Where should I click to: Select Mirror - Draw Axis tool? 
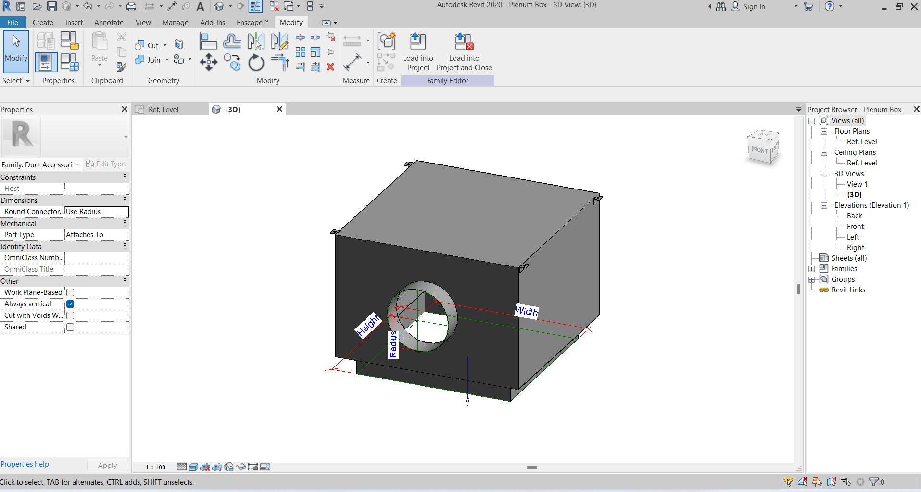[x=279, y=41]
